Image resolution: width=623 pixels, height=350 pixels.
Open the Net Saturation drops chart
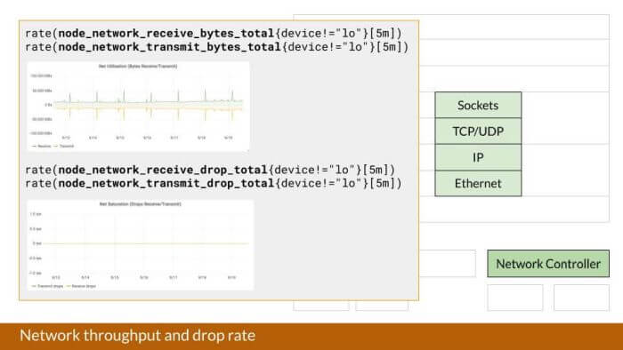140,245
